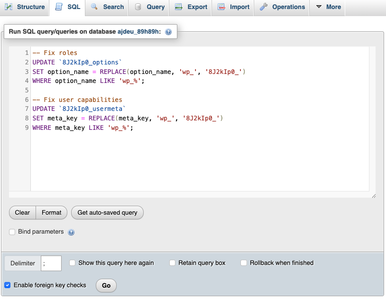This screenshot has height=300, width=386.
Task: Open database link ajdeu_89h89h
Action: click(138, 31)
